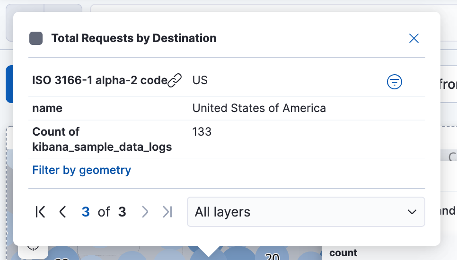The width and height of the screenshot is (457, 260).
Task: Click current page number 3
Action: [86, 212]
